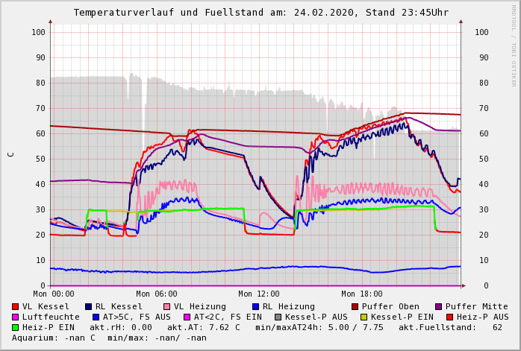This screenshot has height=351, width=521.
Task: Click the purple Puffer Mitte color box
Action: click(438, 306)
